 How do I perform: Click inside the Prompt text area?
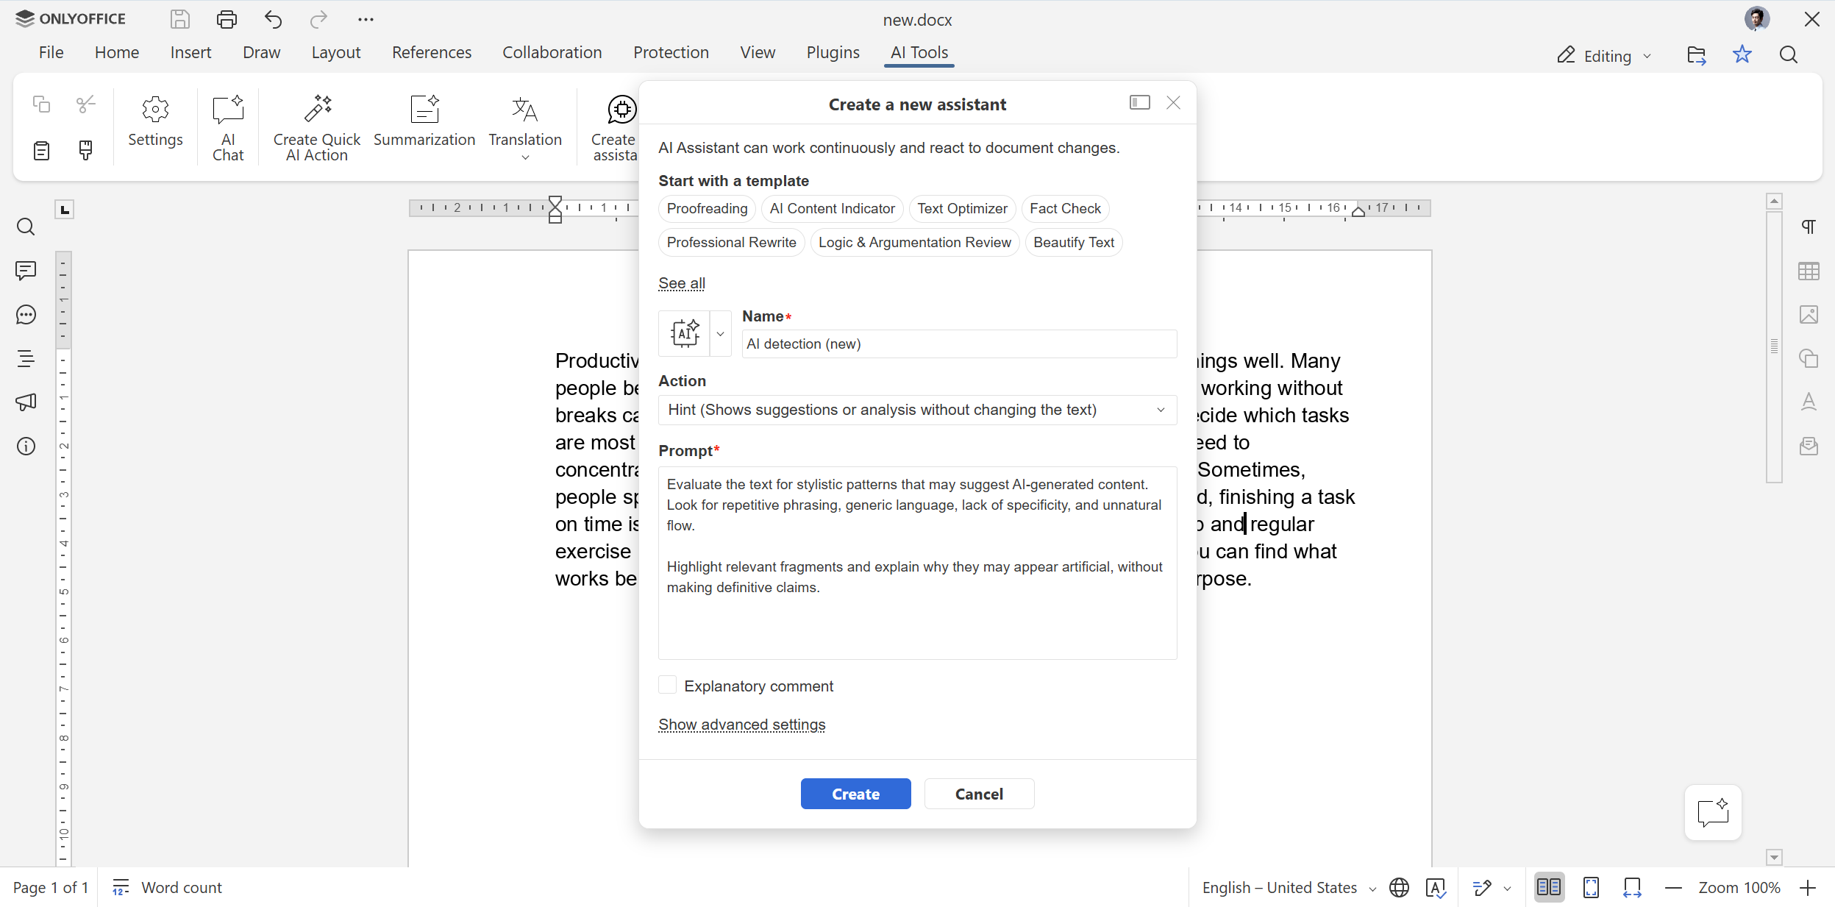point(917,563)
